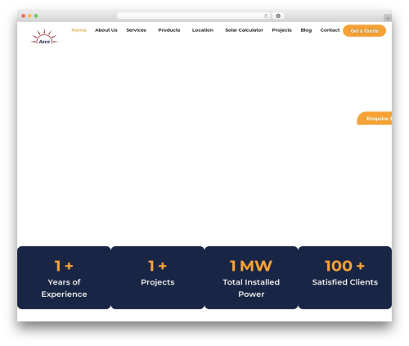Open the Solar Calculator page
The width and height of the screenshot is (409, 346).
coord(244,30)
